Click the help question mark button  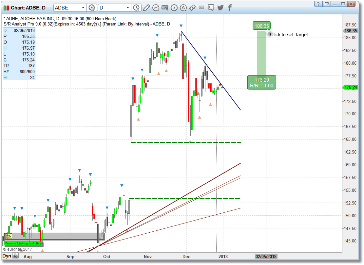click(x=318, y=4)
